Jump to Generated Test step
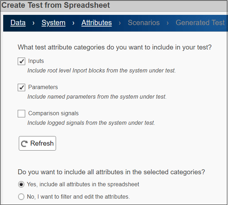Image resolution: width=228 pixels, height=205 pixels. pos(200,23)
